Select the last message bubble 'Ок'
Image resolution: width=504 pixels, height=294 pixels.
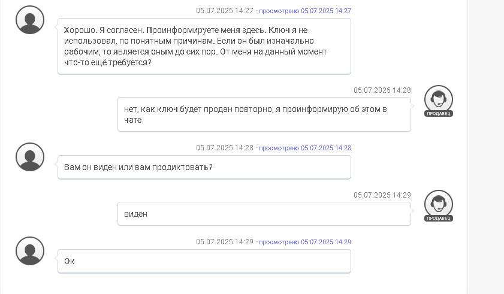coord(204,261)
